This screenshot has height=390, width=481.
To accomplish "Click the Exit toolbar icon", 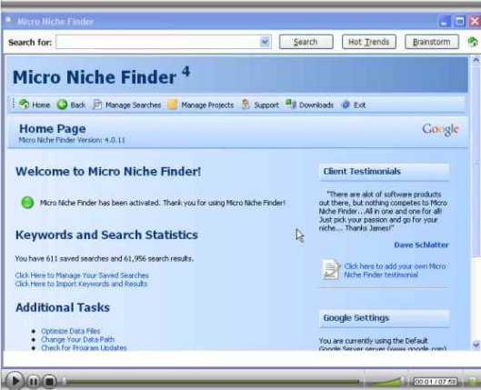I will tap(346, 105).
